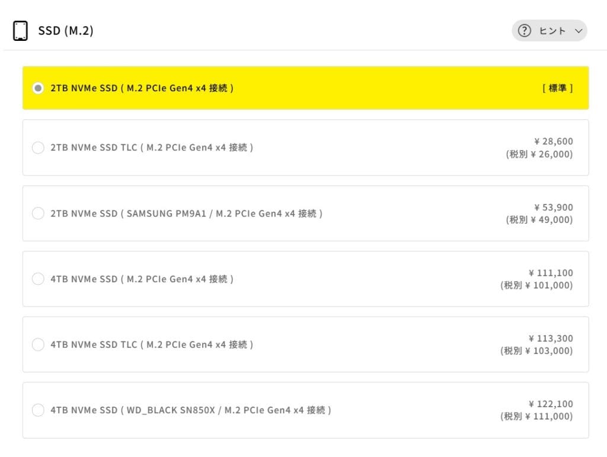Click the ヒント label text
Viewport: 607px width, 457px height.
click(x=552, y=31)
